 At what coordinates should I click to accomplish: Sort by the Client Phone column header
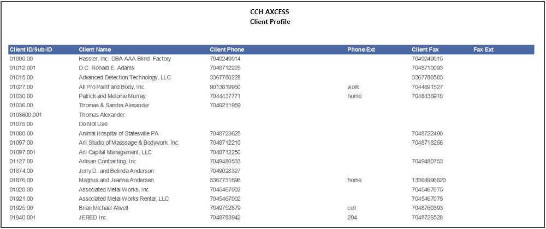[227, 49]
